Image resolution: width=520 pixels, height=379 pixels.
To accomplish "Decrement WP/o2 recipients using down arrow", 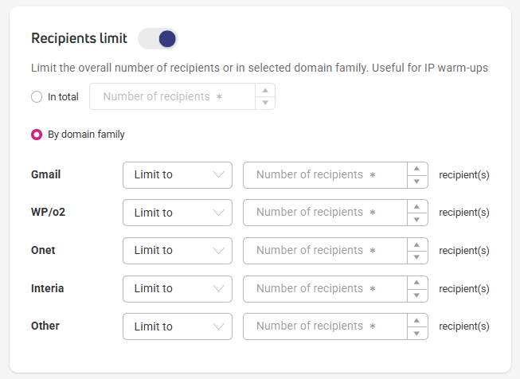I will 417,219.
